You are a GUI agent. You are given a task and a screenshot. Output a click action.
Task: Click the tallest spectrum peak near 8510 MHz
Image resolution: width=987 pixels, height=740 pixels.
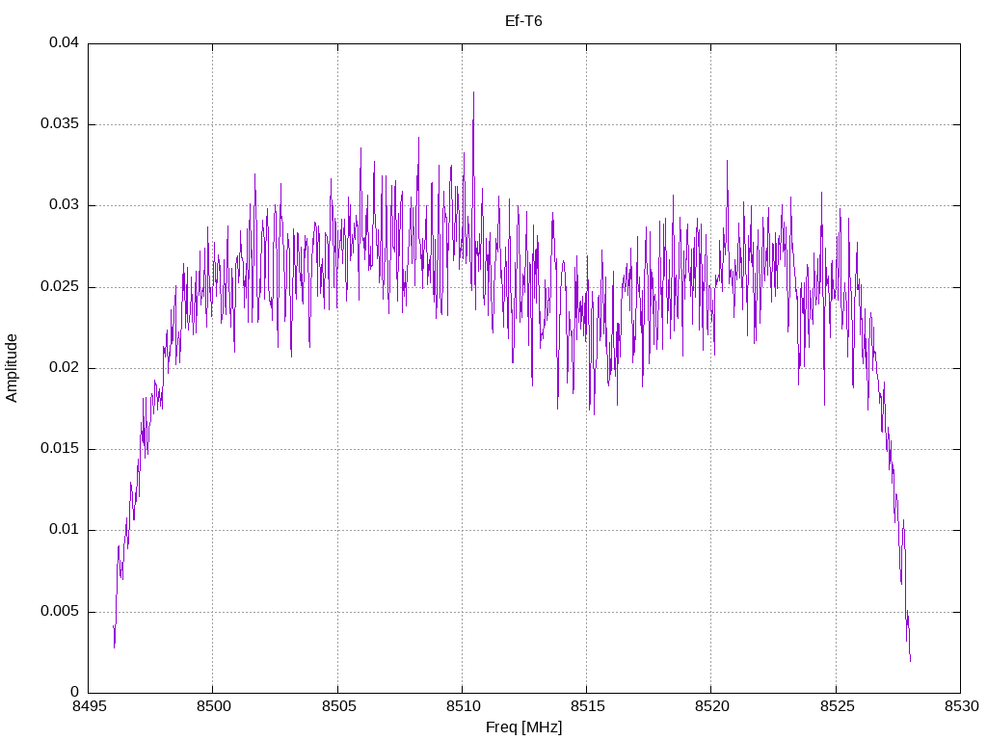473,93
